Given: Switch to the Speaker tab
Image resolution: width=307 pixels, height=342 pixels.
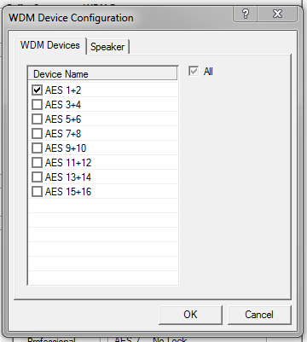Looking at the screenshot, I should (107, 47).
